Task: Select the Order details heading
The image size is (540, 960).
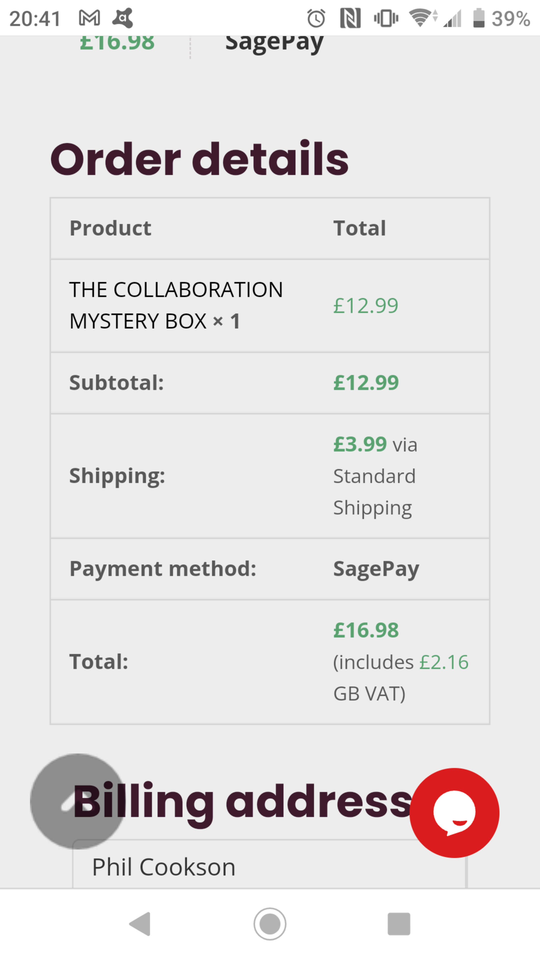Action: tap(199, 159)
